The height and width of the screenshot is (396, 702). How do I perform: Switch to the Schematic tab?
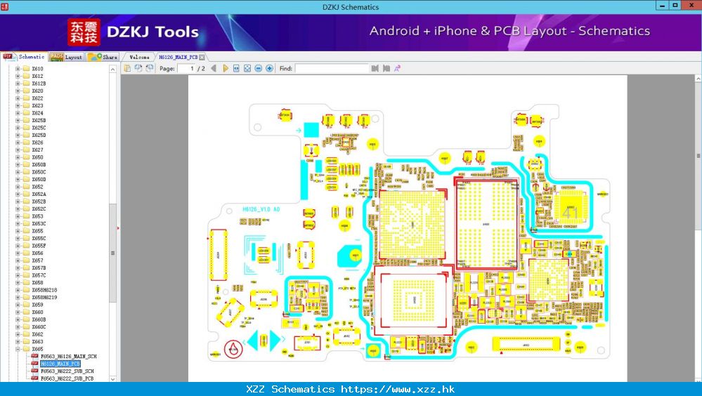(24, 57)
